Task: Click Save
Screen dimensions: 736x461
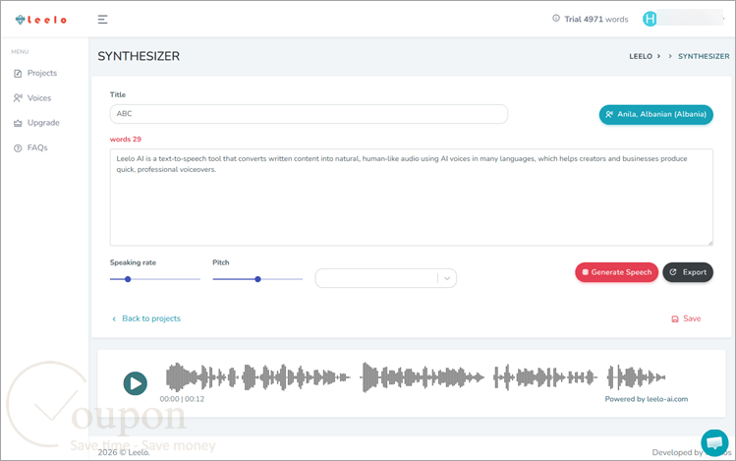Action: [686, 318]
